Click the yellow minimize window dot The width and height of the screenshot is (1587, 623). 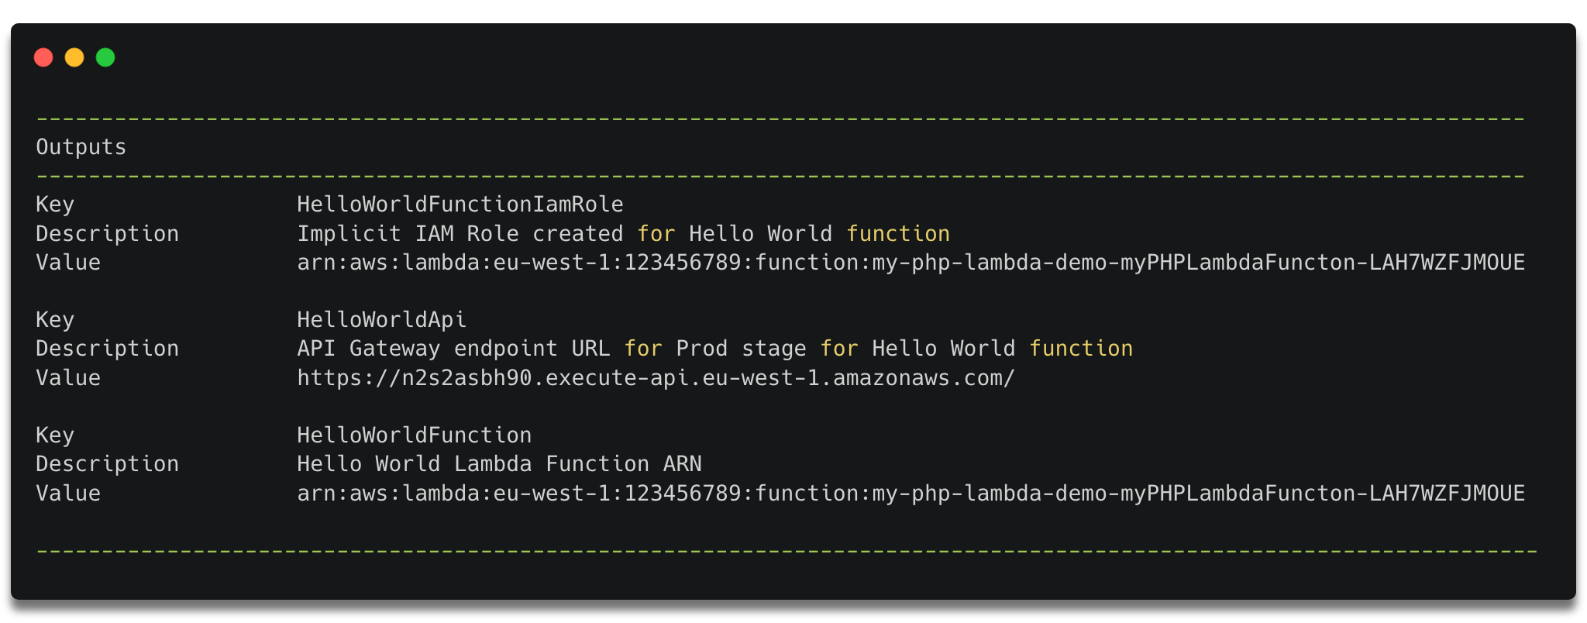point(74,57)
